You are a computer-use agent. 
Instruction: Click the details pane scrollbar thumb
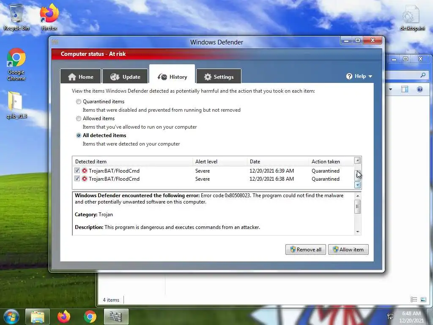pos(357,207)
